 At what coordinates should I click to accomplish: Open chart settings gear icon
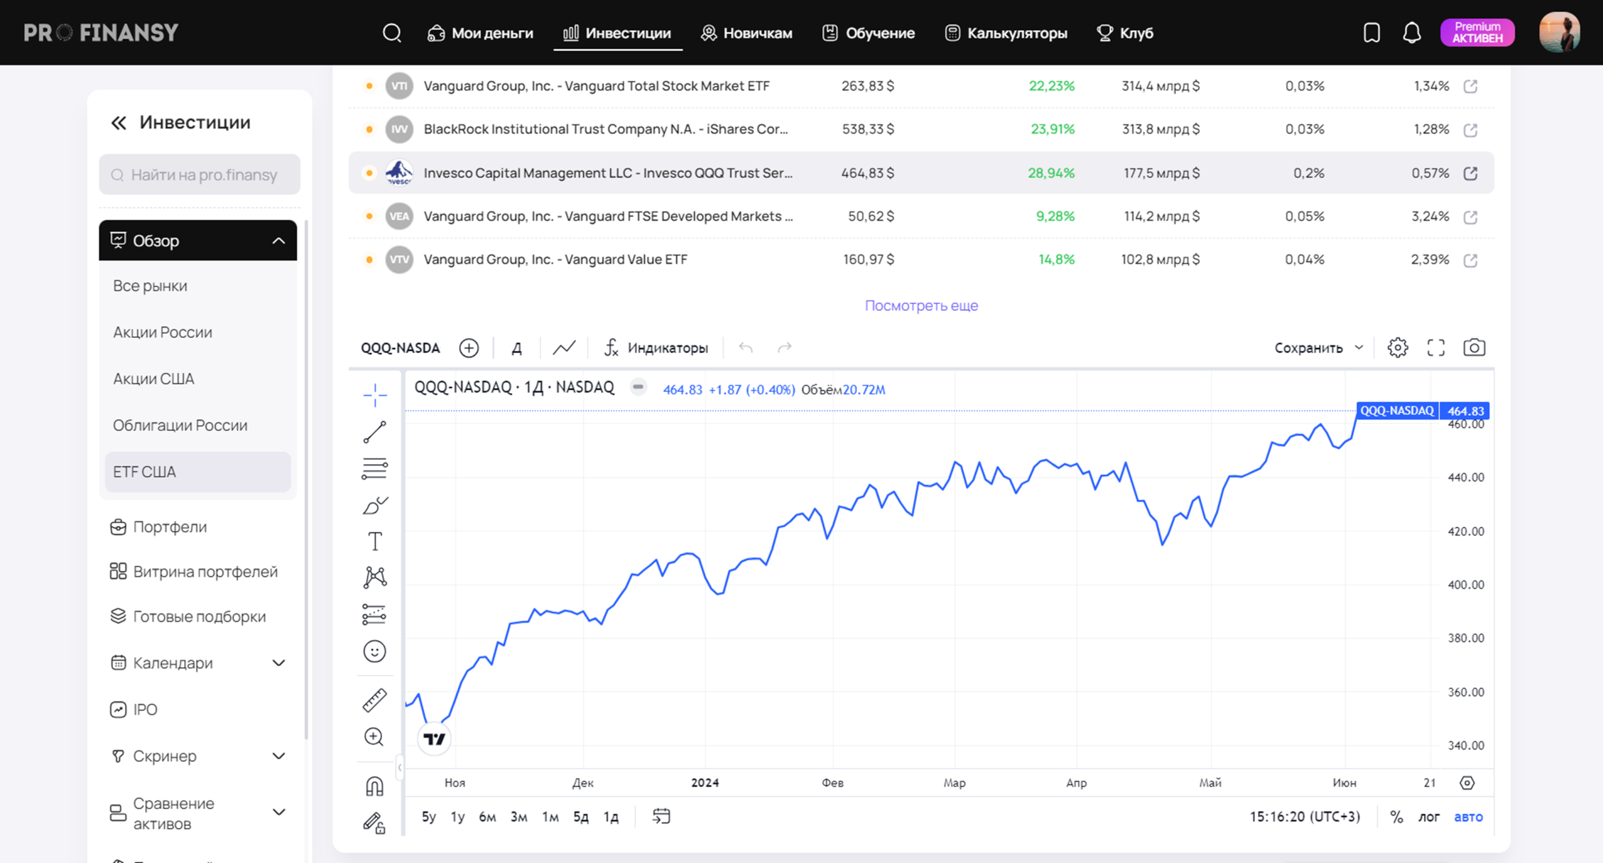pyautogui.click(x=1397, y=347)
